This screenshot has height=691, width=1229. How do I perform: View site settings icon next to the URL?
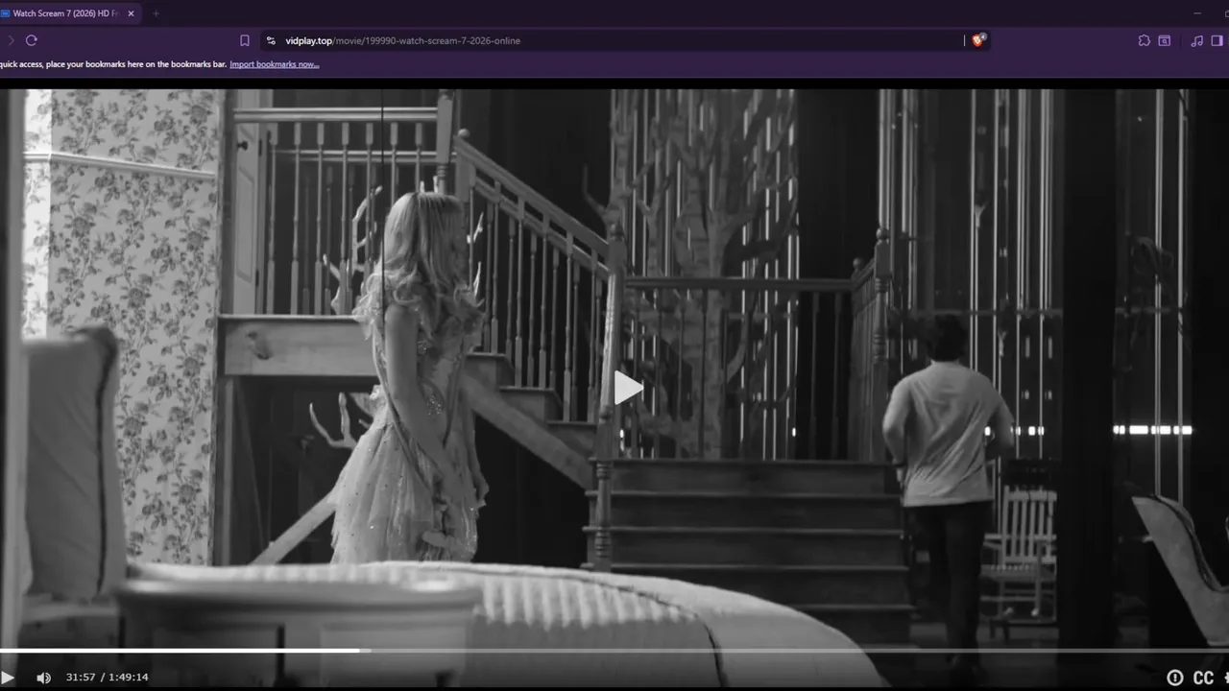(x=271, y=40)
